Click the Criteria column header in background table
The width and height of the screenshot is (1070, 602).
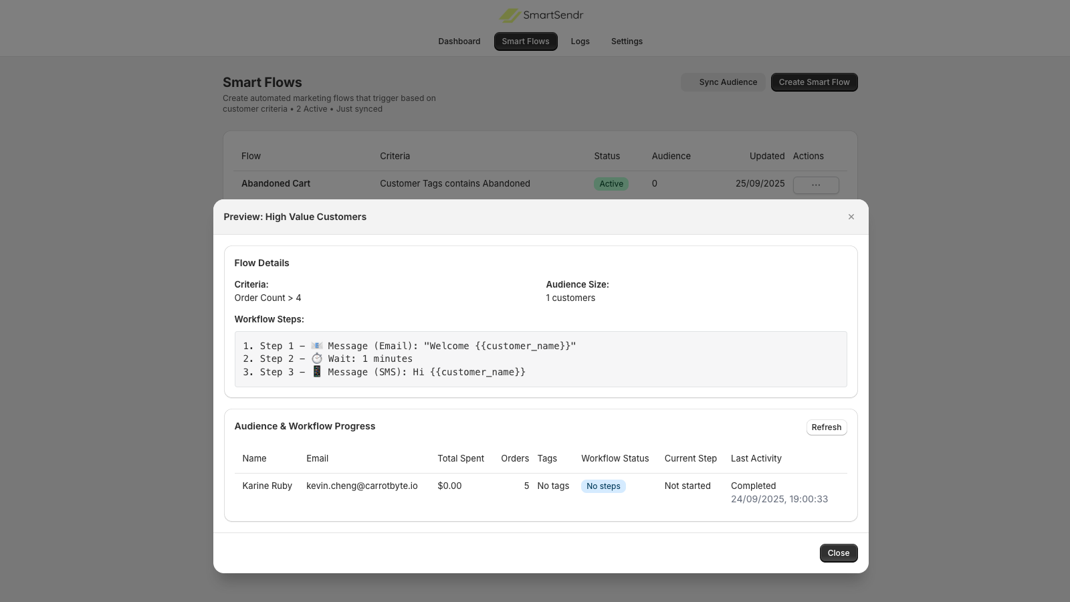[x=395, y=156]
